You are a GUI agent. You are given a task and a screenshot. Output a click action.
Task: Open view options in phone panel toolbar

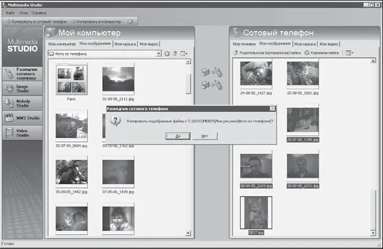tap(349, 53)
